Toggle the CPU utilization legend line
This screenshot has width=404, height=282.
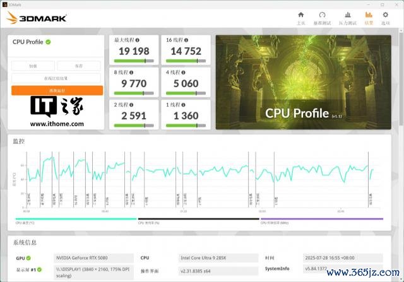pyautogui.click(x=198, y=220)
